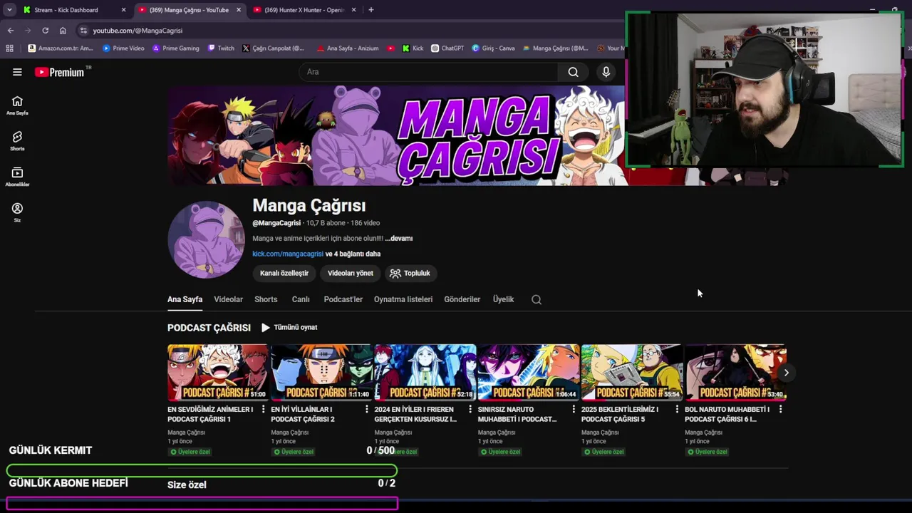The image size is (912, 513).
Task: Open the Giriş - Canva bookmark
Action: click(x=493, y=48)
